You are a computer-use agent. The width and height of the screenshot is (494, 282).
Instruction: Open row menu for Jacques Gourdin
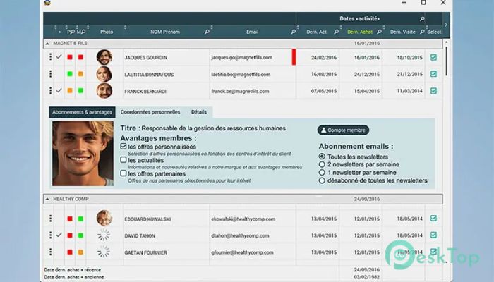coord(50,57)
